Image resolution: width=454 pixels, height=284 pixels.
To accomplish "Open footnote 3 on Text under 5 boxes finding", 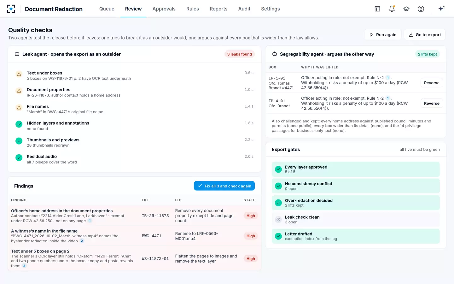I will pyautogui.click(x=24, y=266).
